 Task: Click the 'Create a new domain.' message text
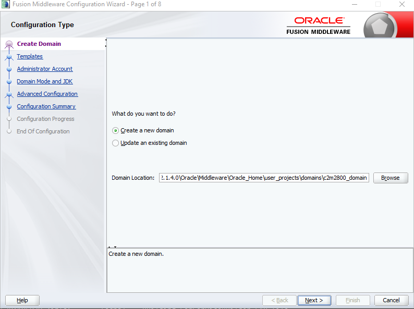(x=136, y=254)
